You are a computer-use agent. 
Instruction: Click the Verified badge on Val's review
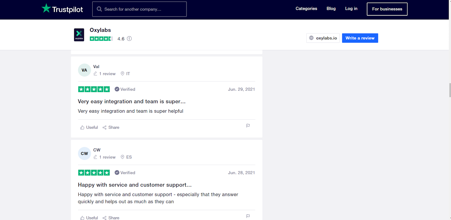[125, 89]
